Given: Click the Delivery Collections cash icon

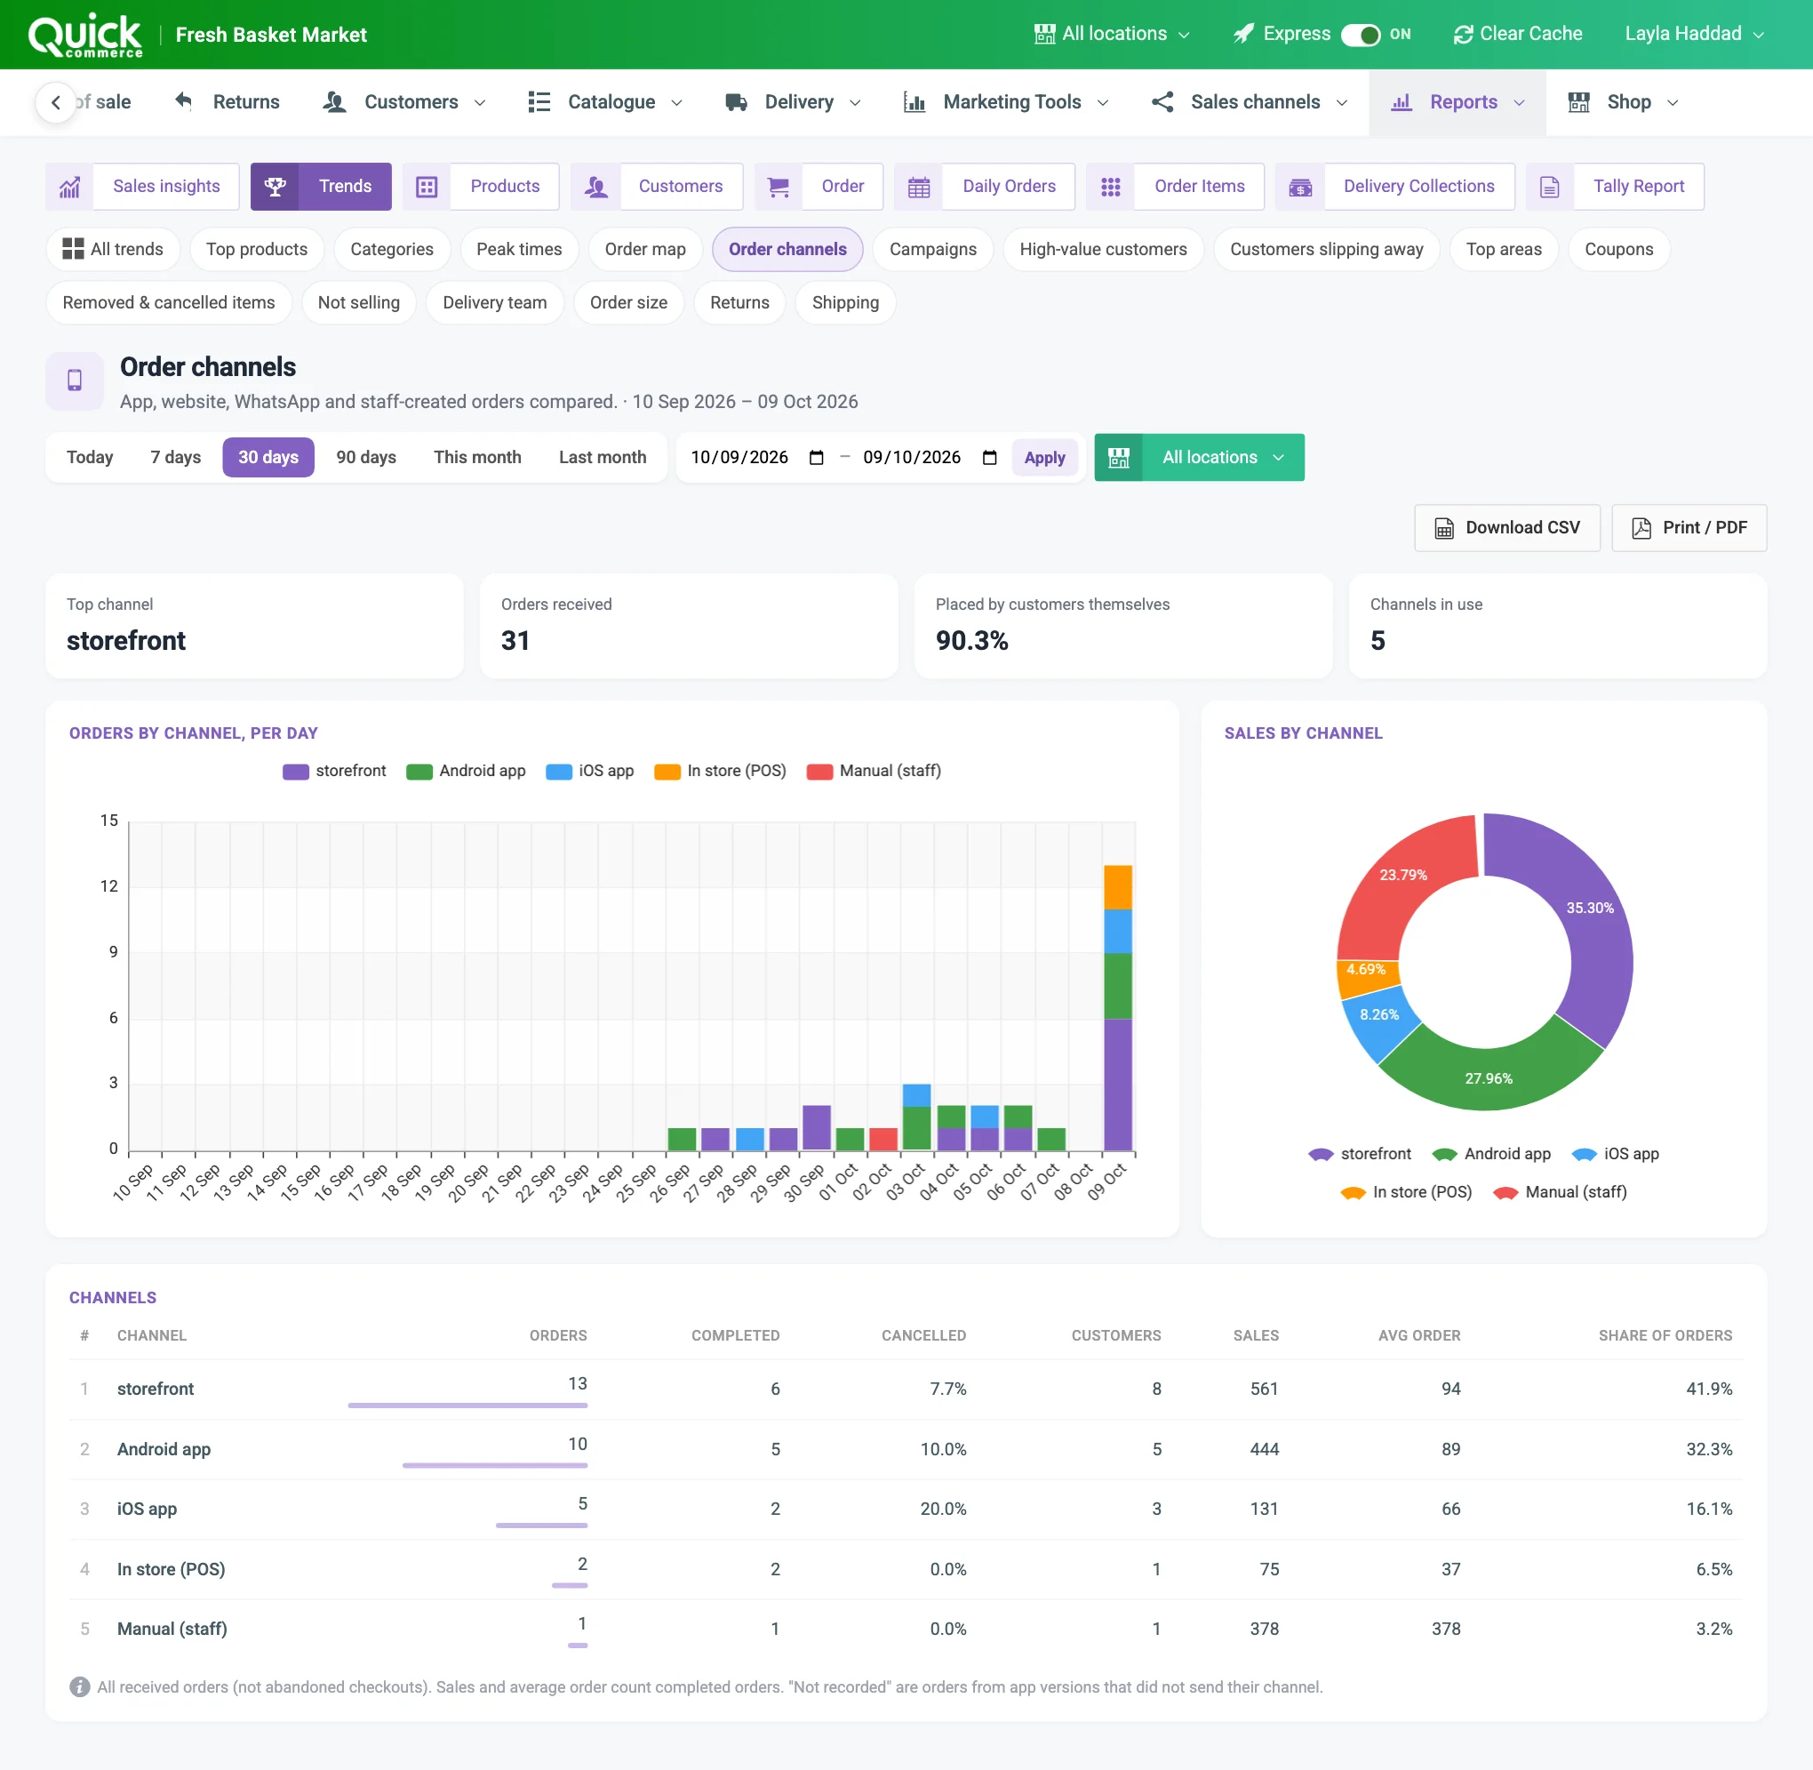Looking at the screenshot, I should tap(1300, 187).
